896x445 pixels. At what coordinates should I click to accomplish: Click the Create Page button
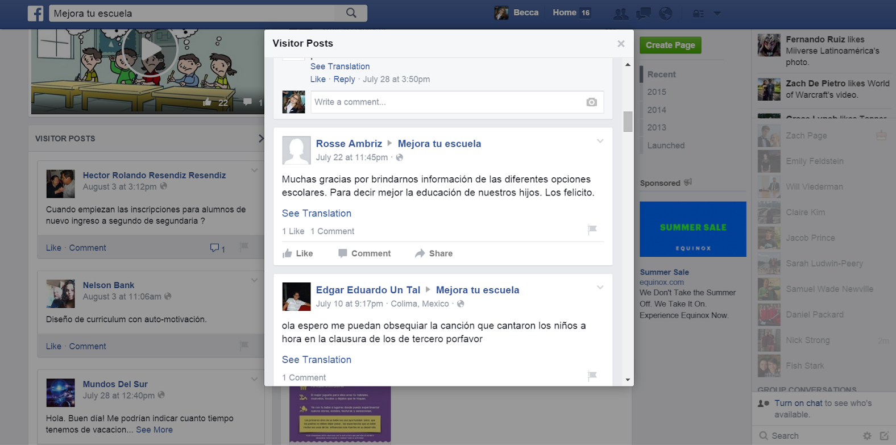point(670,45)
